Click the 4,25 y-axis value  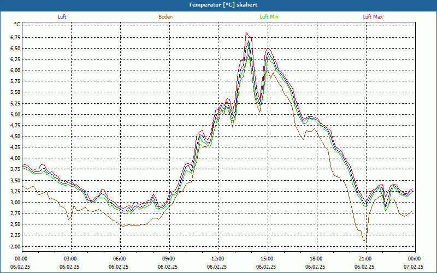click(x=16, y=147)
